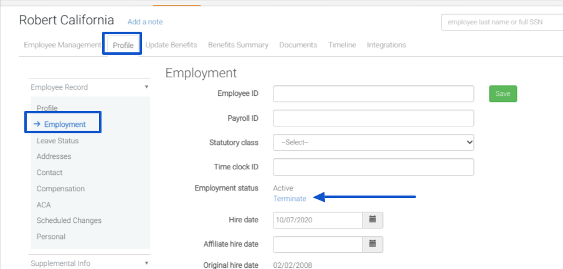Click the Terminate link

pos(290,199)
